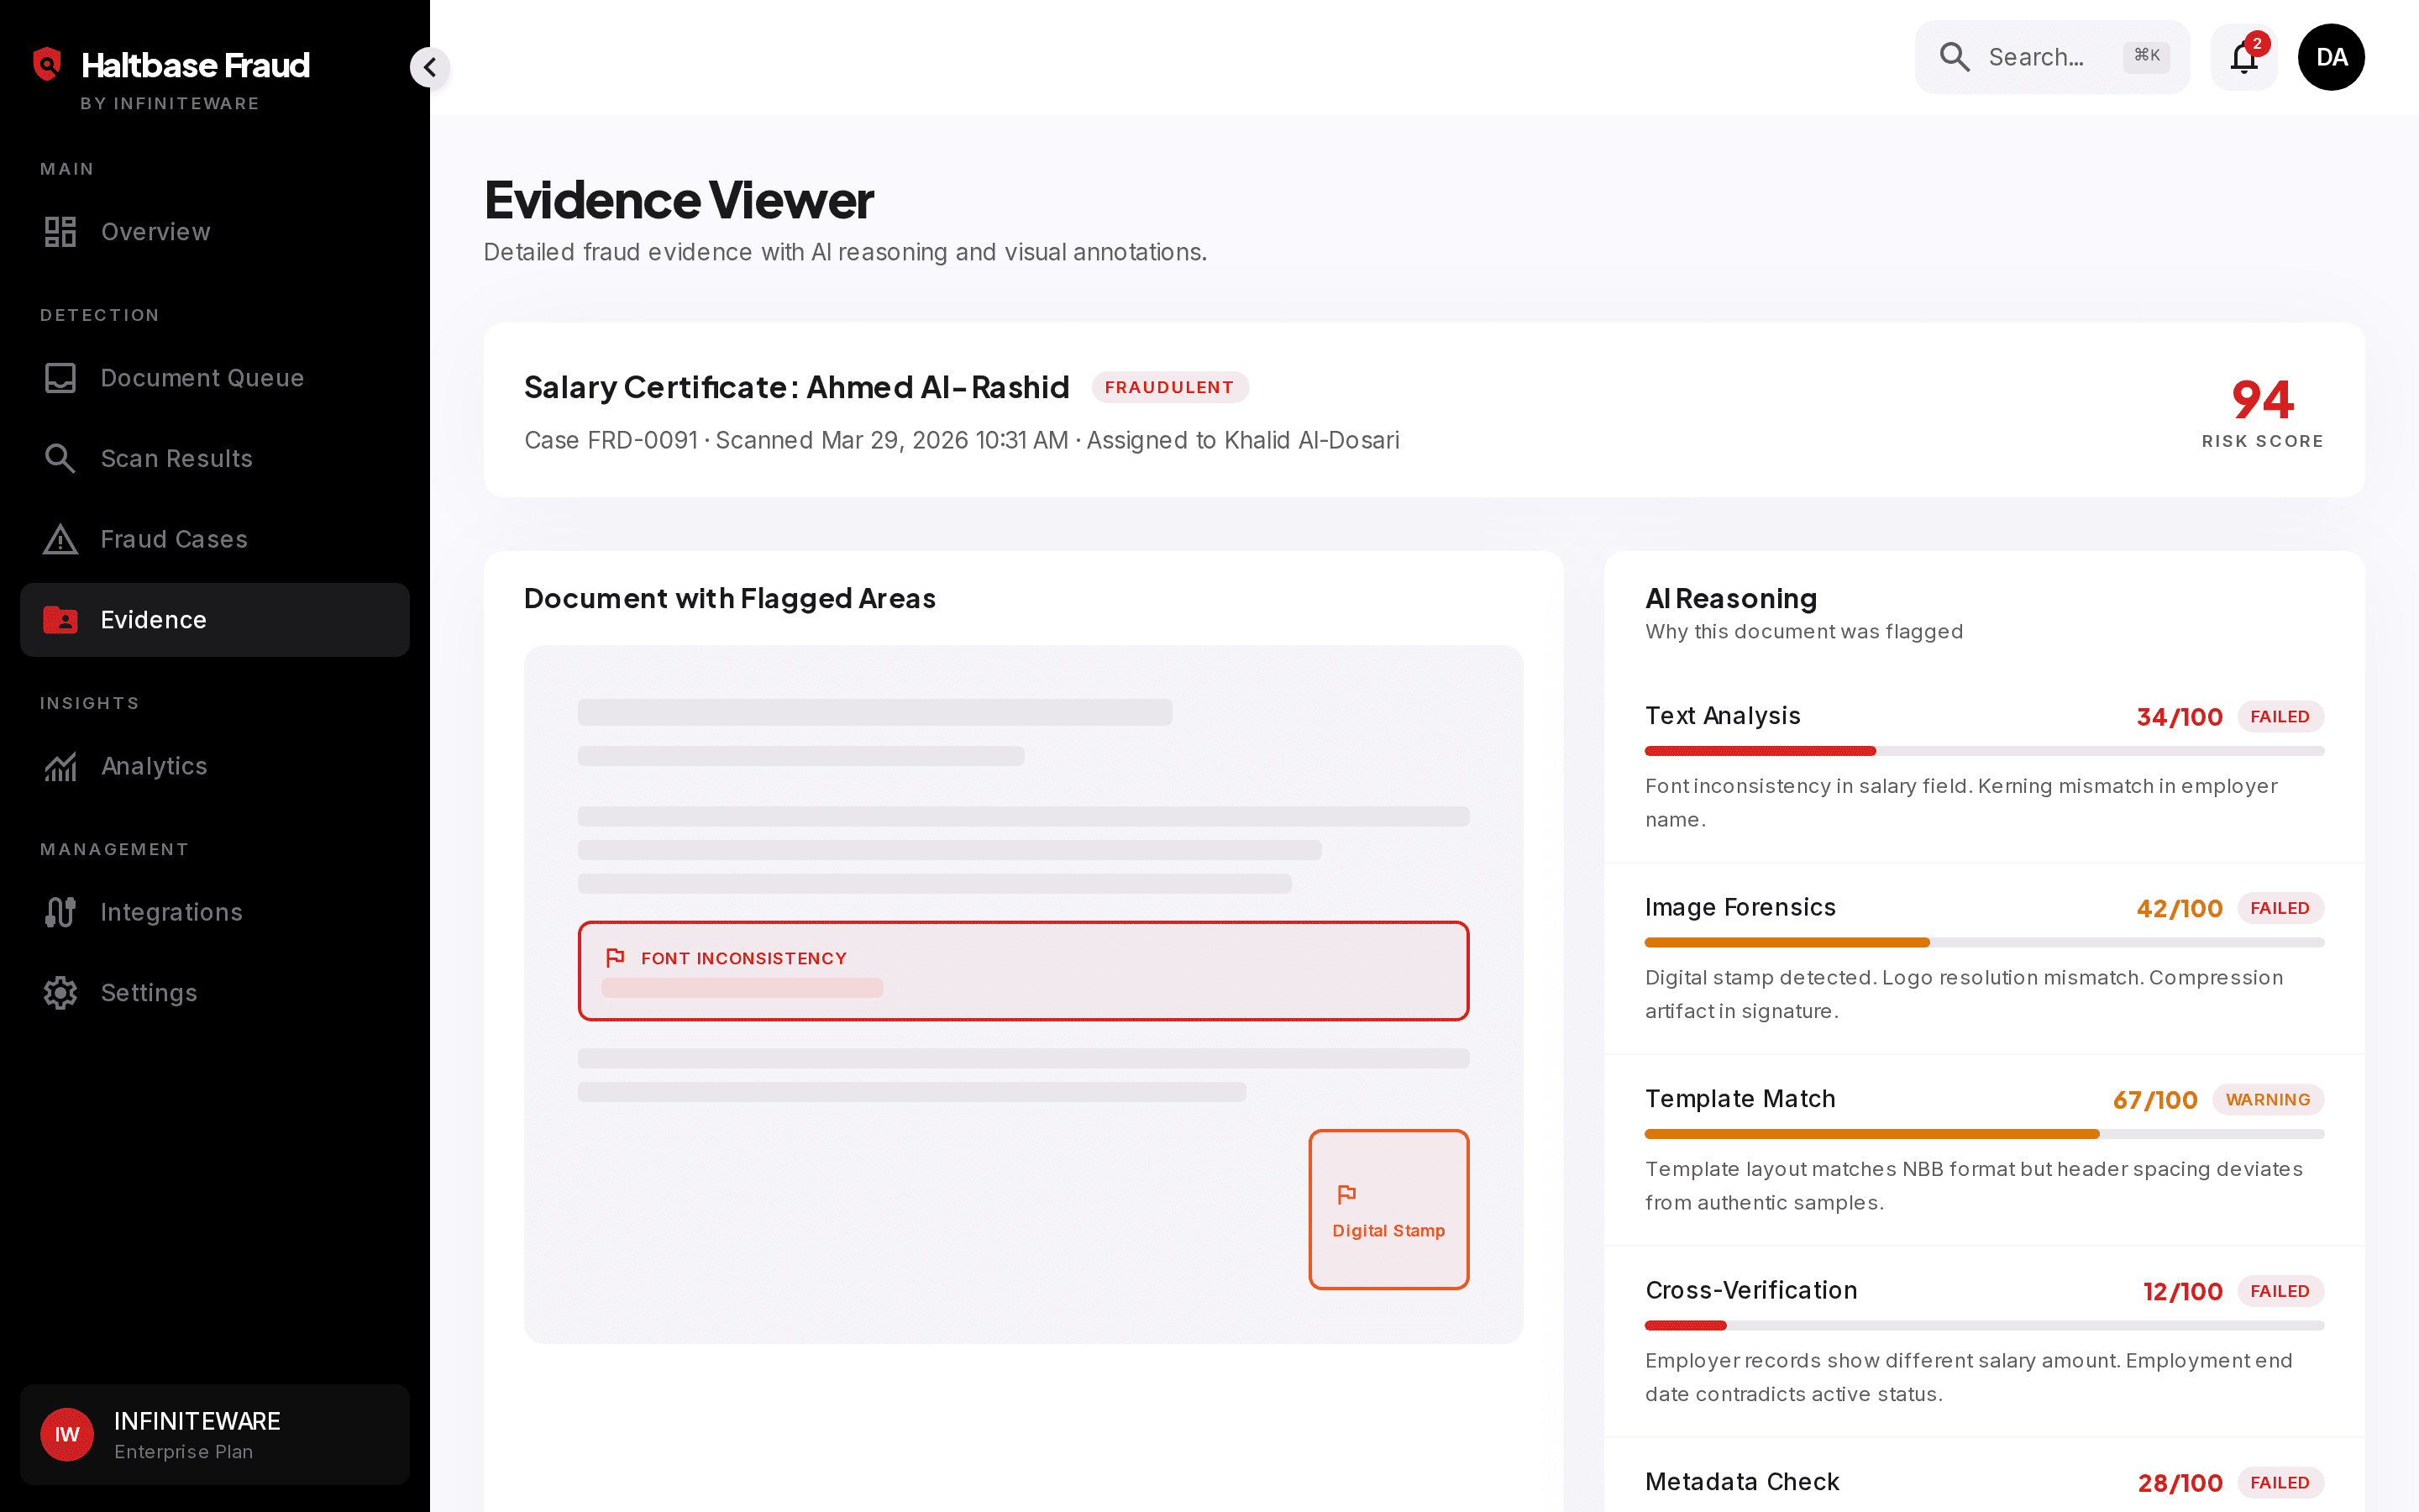Select the Digital Stamp flagged area

point(1388,1210)
